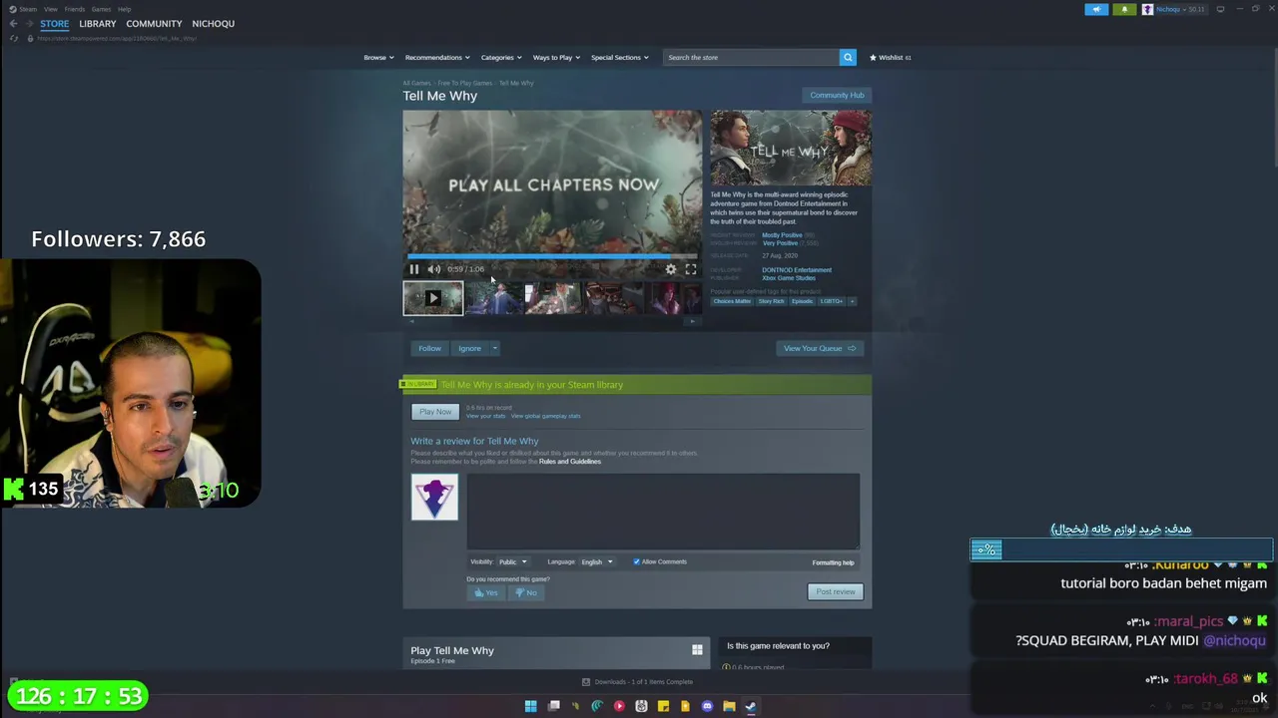Open Xbox Game Studios publisher link
This screenshot has width=1278, height=718.
(x=789, y=278)
